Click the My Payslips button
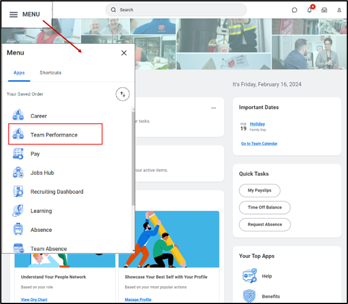Screen dimensions: 348x304 tap(259, 190)
